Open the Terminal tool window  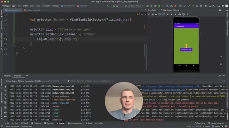point(49,123)
